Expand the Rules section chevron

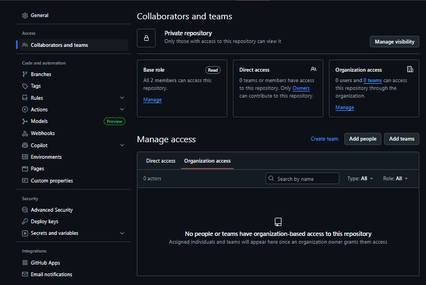click(123, 98)
